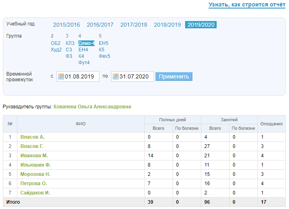Image resolution: width=289 pixels, height=209 pixels.
Task: Open student Ильюшин Ф.
Action: coord(36,165)
